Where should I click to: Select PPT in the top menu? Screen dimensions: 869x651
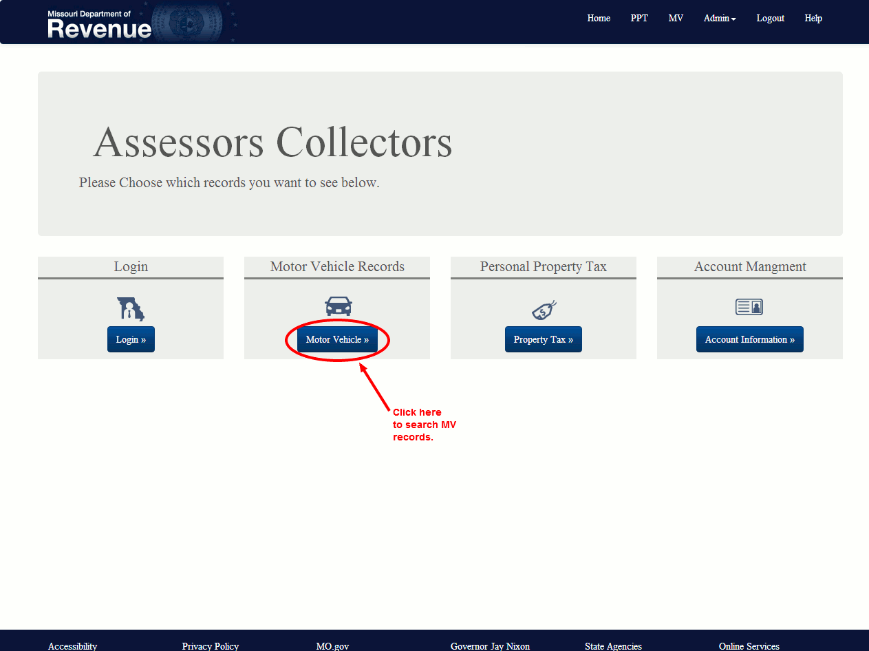click(x=639, y=18)
